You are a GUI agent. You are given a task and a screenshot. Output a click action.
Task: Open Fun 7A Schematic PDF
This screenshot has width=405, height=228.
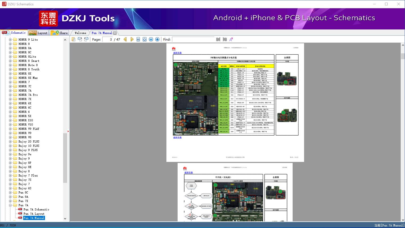[x=36, y=209]
